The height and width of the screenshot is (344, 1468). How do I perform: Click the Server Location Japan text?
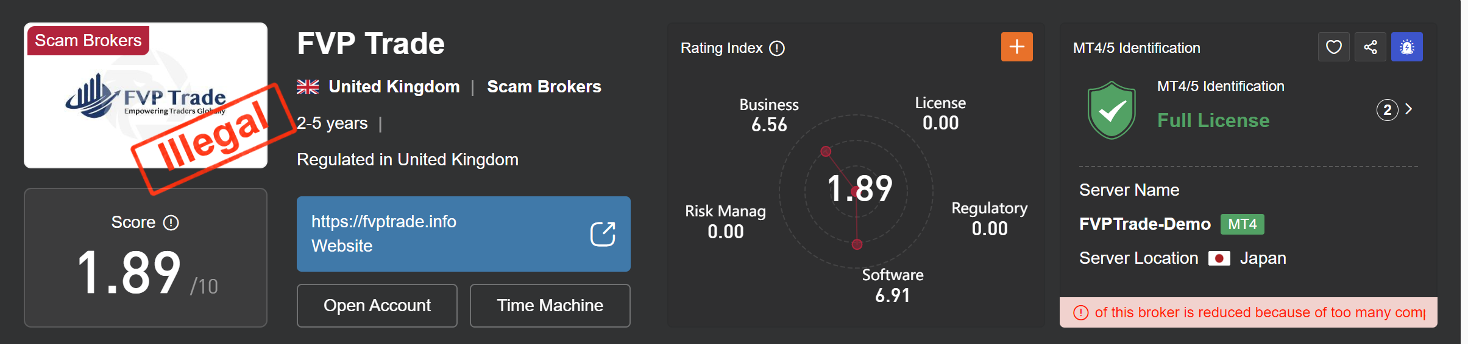coord(1182,258)
